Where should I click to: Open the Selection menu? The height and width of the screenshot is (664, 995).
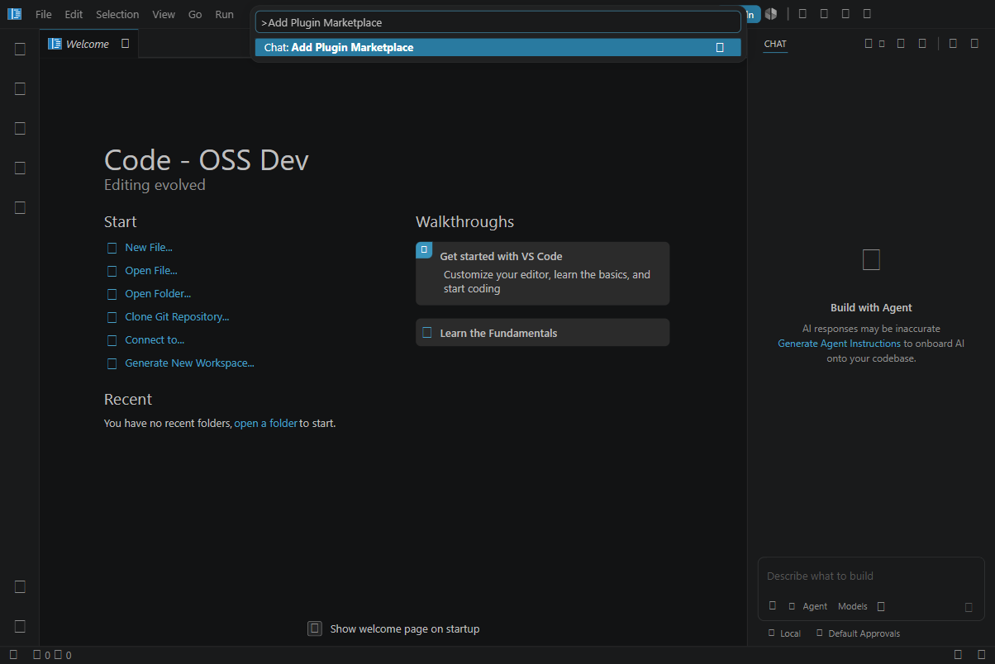pos(117,14)
